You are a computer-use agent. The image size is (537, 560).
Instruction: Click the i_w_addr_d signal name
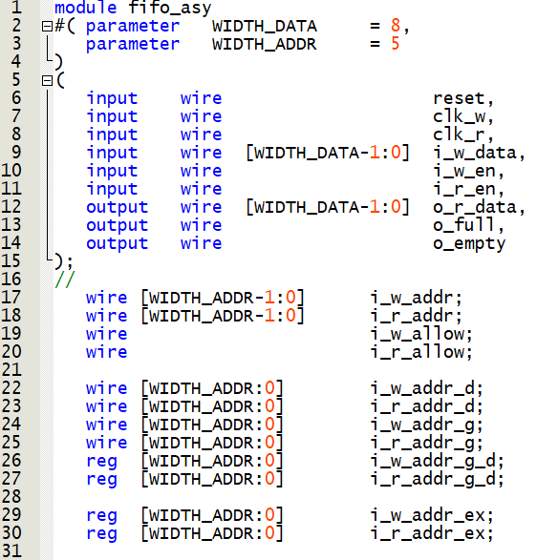[x=422, y=388]
